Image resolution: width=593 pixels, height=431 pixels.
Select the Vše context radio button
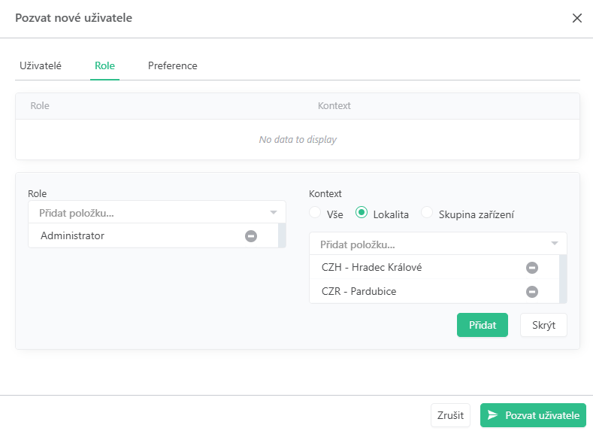(x=316, y=214)
